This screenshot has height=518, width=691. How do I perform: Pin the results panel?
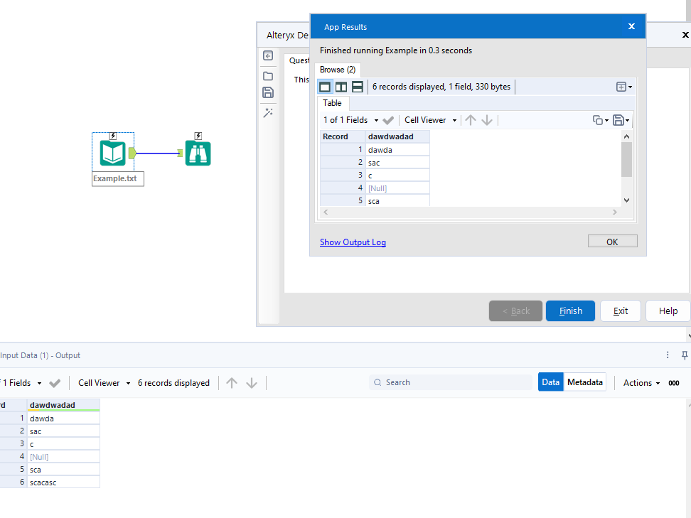click(685, 355)
